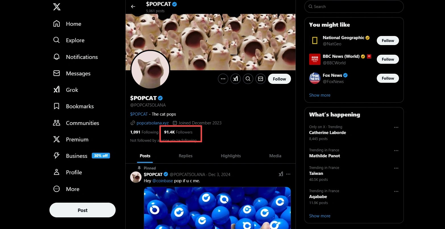This screenshot has height=229, width=445.
Task: Click the Grok icon on pinned post
Action: pyautogui.click(x=281, y=174)
